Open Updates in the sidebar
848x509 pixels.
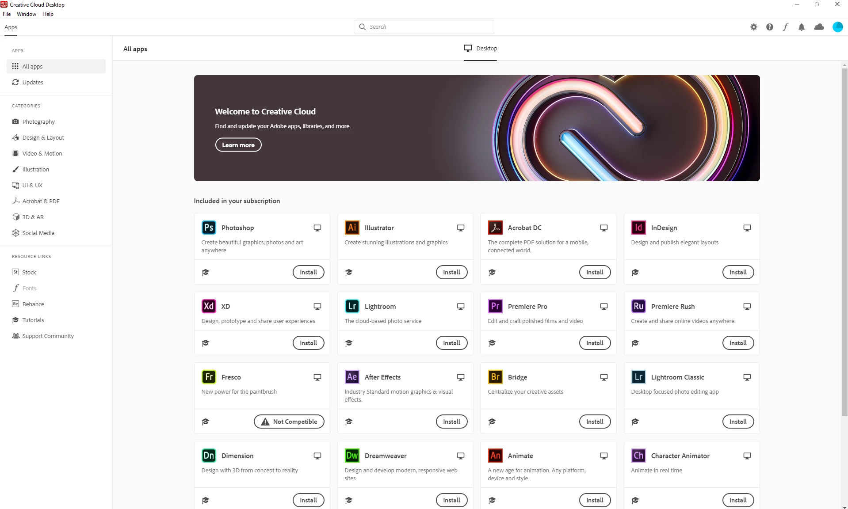pyautogui.click(x=56, y=82)
